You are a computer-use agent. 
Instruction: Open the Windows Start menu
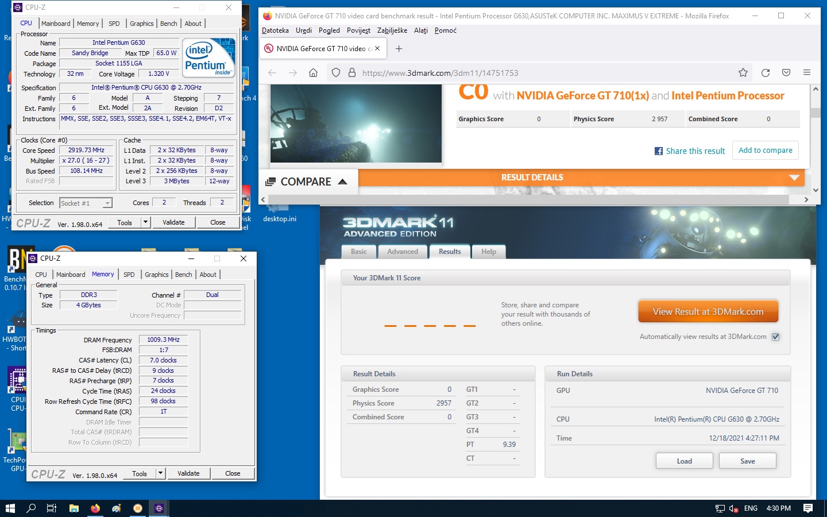pos(10,508)
